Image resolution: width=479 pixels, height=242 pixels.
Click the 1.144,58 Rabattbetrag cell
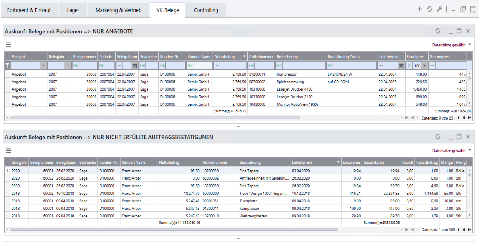point(427,193)
